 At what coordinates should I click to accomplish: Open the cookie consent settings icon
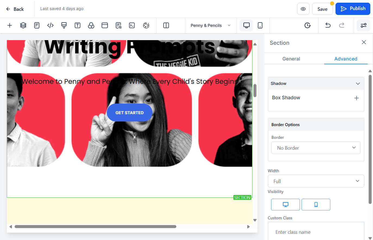coord(146,25)
